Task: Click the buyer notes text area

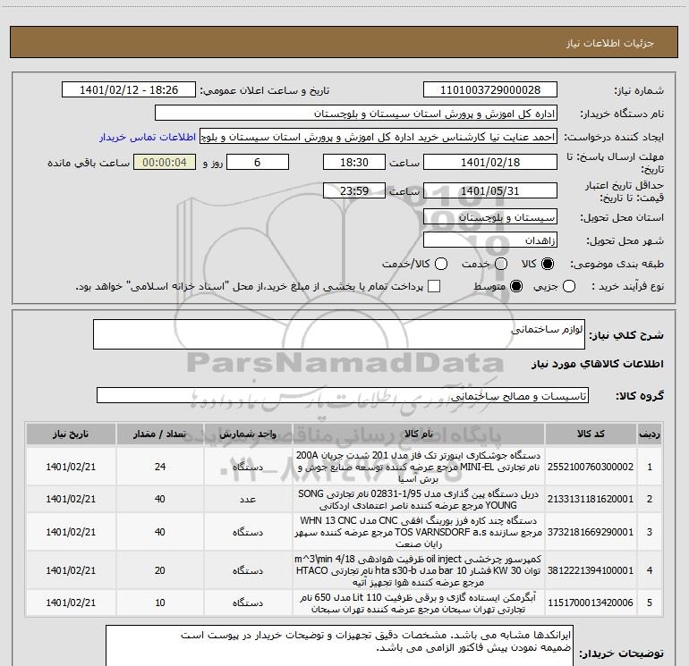Action: pos(340,645)
